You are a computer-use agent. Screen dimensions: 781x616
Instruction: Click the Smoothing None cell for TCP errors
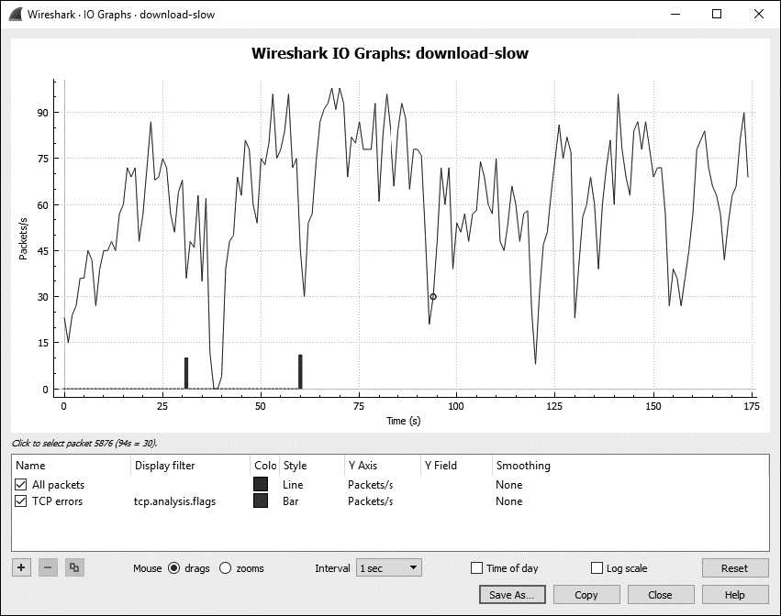pos(509,501)
